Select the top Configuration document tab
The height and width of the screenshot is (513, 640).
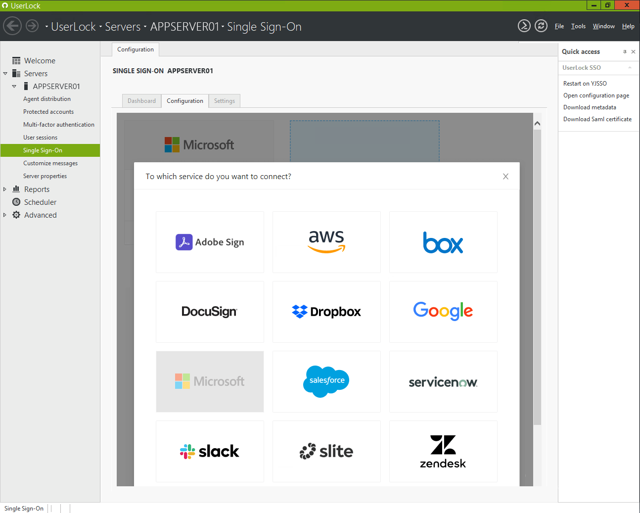(x=136, y=49)
